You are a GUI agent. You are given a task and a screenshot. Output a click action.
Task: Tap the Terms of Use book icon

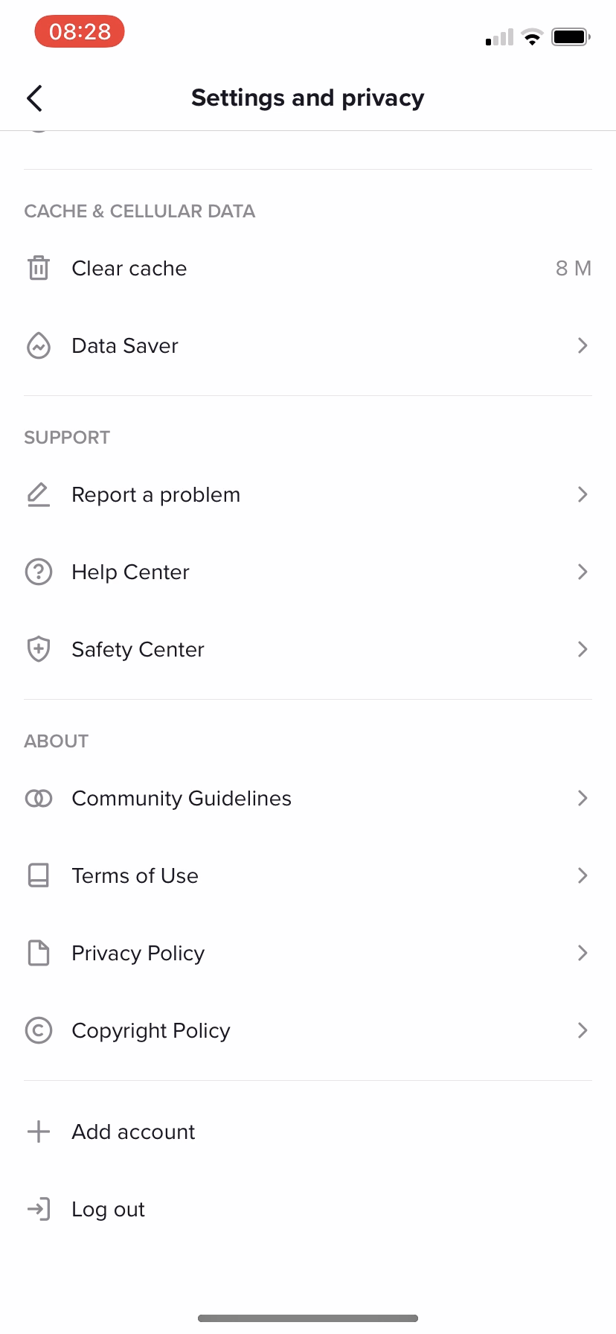[x=39, y=875]
